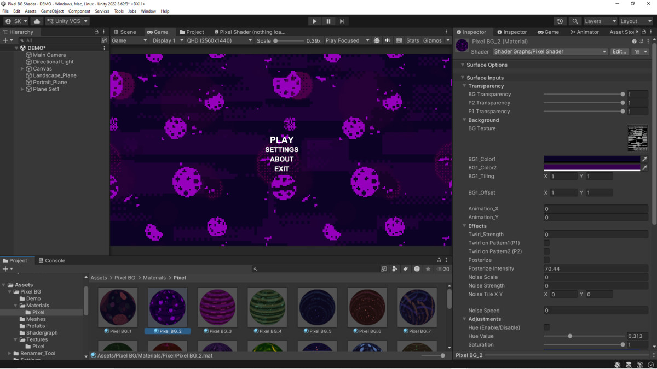
Task: Open the Component menu
Action: [x=79, y=11]
